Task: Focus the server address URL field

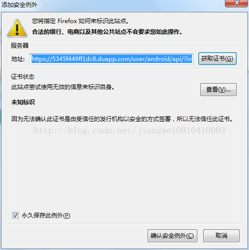Action: click(x=111, y=59)
